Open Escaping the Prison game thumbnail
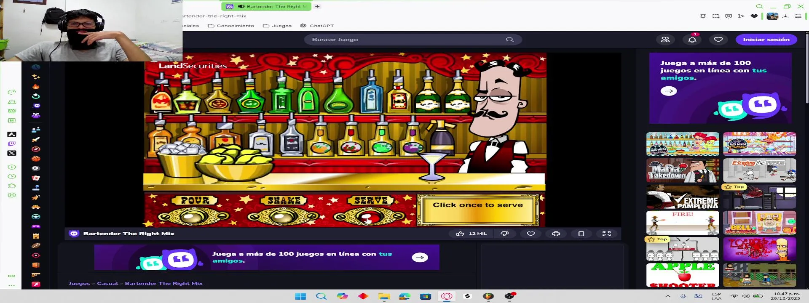Screen dimensions: 809x303 [x=760, y=170]
